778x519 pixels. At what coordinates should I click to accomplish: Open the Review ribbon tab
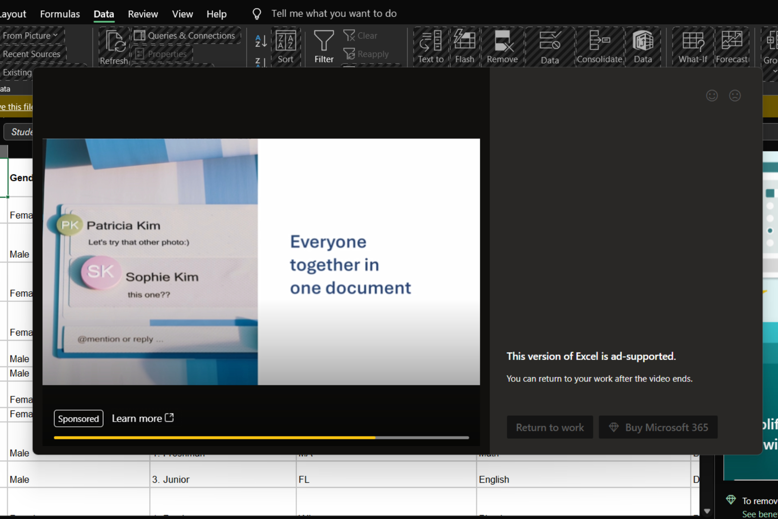coord(143,14)
